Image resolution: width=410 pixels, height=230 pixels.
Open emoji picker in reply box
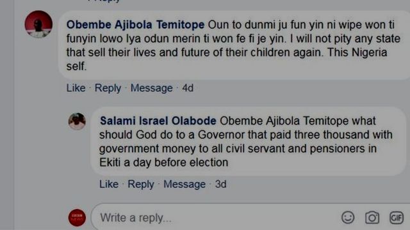pyautogui.click(x=348, y=217)
